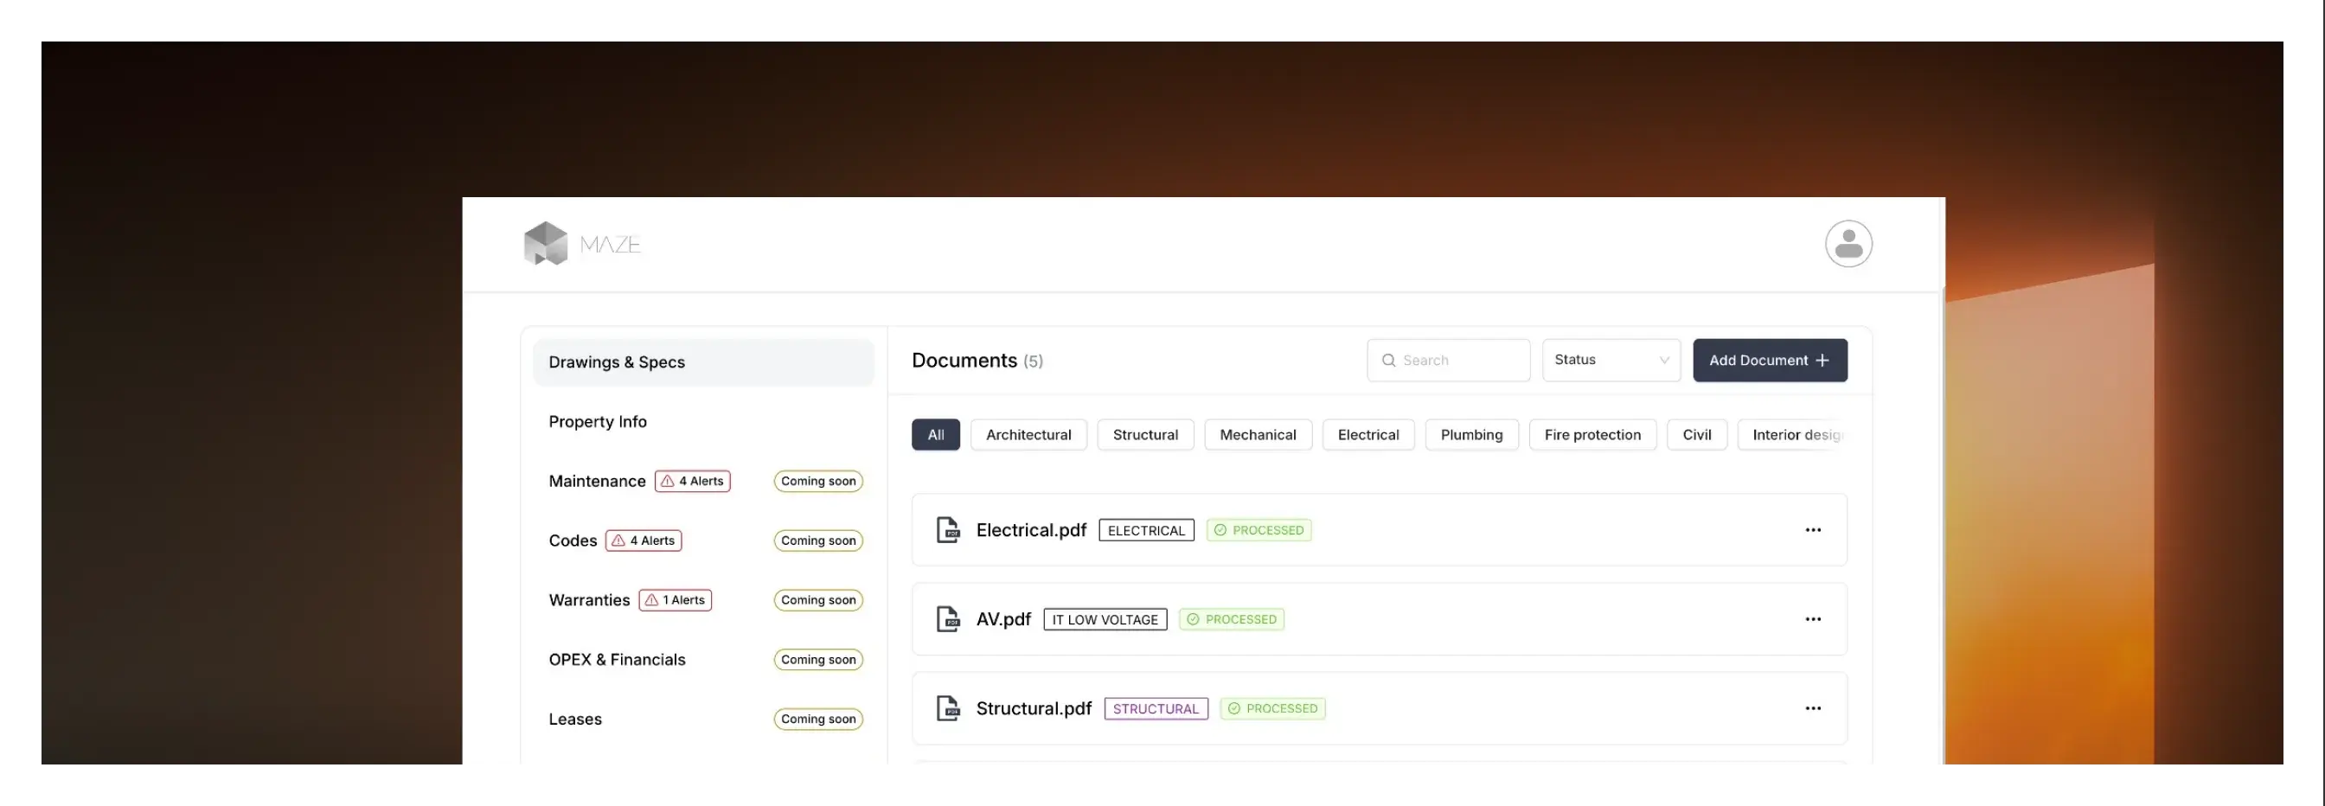
Task: Filter documents by Fire protection
Action: (1592, 435)
